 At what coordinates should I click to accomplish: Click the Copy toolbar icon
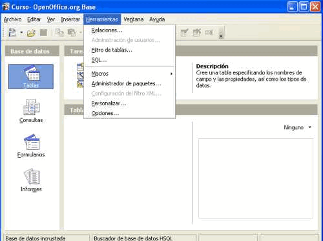coord(59,33)
